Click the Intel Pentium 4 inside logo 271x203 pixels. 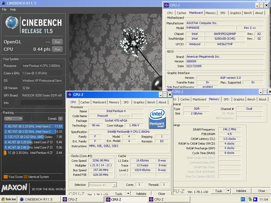pos(157,118)
